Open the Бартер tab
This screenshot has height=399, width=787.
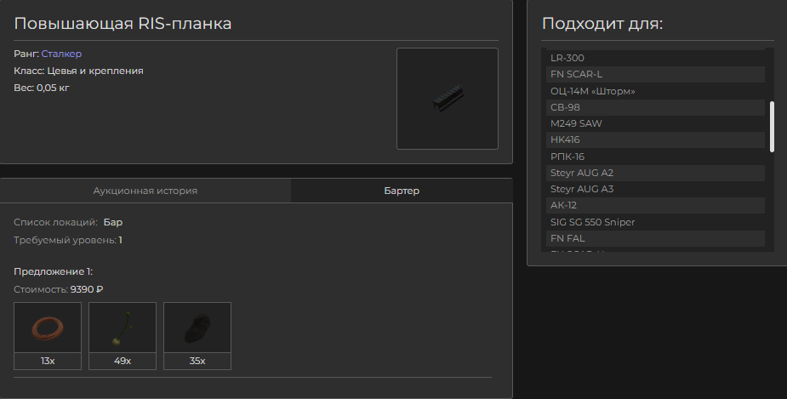pyautogui.click(x=402, y=191)
